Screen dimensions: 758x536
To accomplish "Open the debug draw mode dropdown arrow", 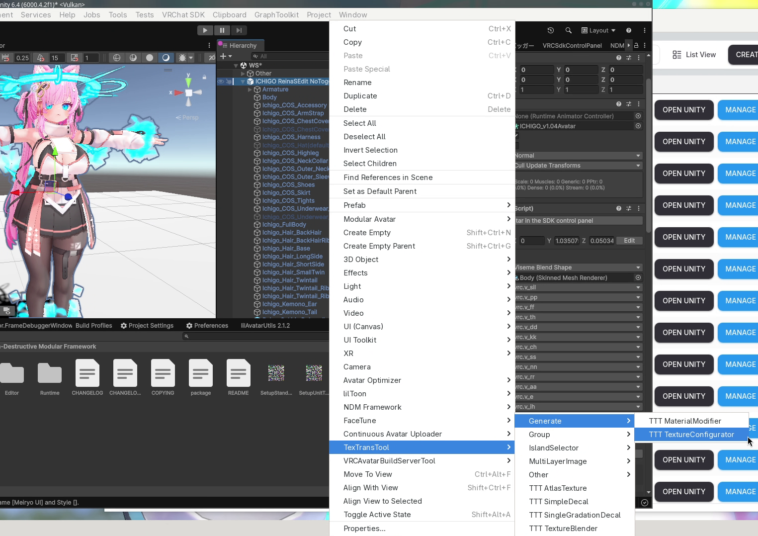I will pyautogui.click(x=191, y=58).
